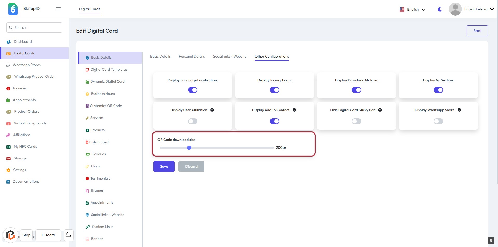
Task: Open Customize QR Code section in side menu
Action: pyautogui.click(x=106, y=106)
